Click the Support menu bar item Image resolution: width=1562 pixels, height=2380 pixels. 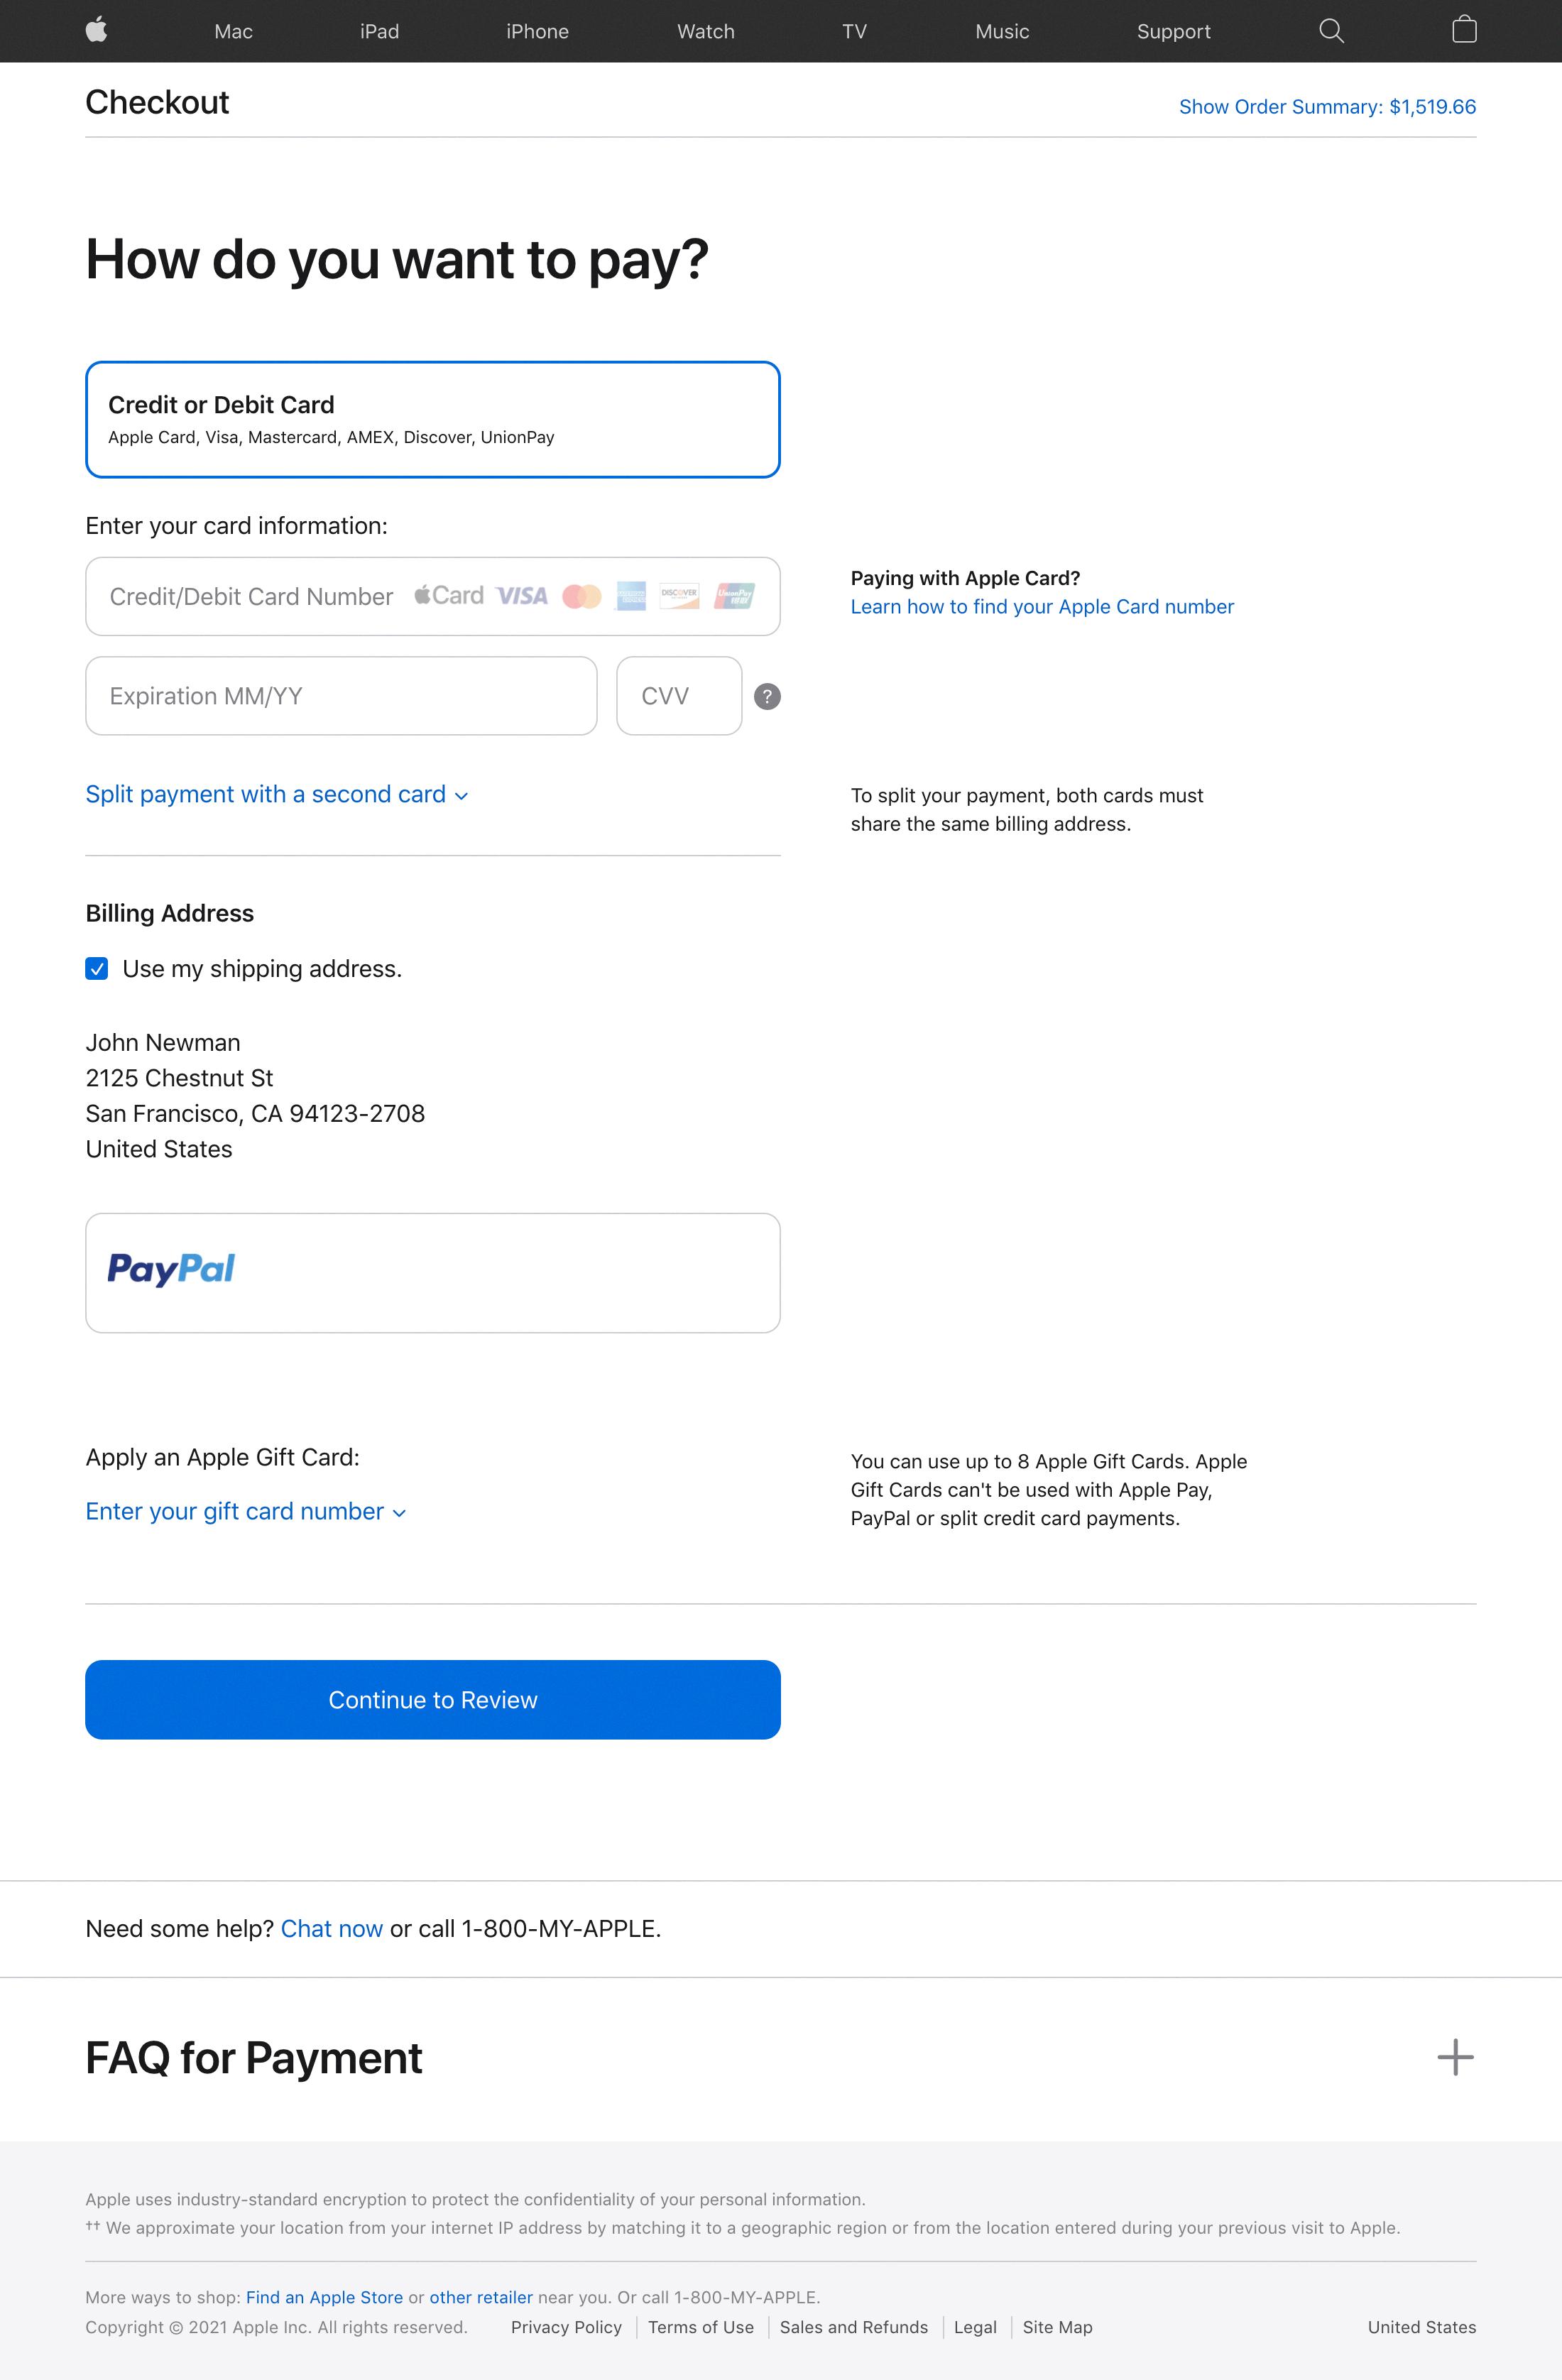(x=1170, y=31)
